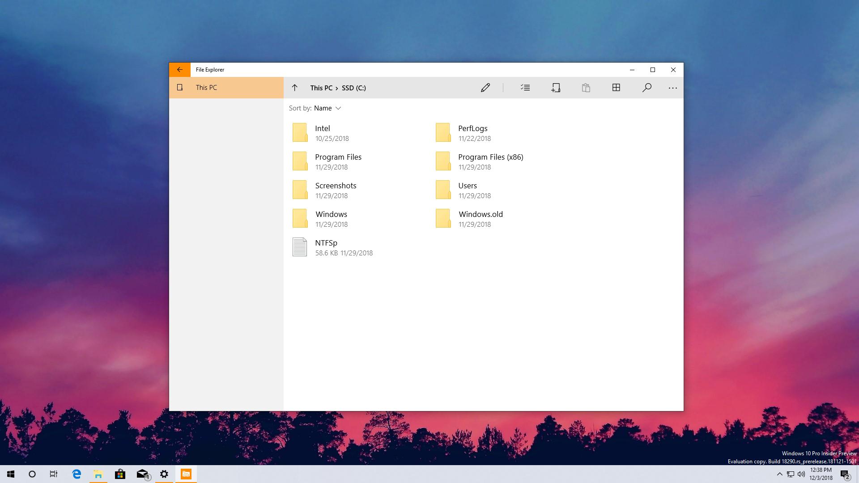The width and height of the screenshot is (859, 483).
Task: Navigate to This PC via the breadcrumb
Action: click(x=320, y=88)
